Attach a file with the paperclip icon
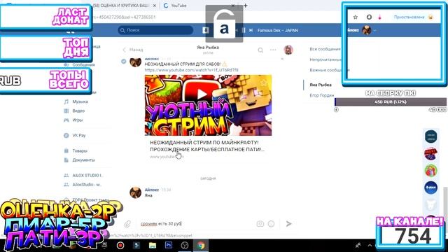This screenshot has width=448, height=252. pyautogui.click(x=127, y=224)
